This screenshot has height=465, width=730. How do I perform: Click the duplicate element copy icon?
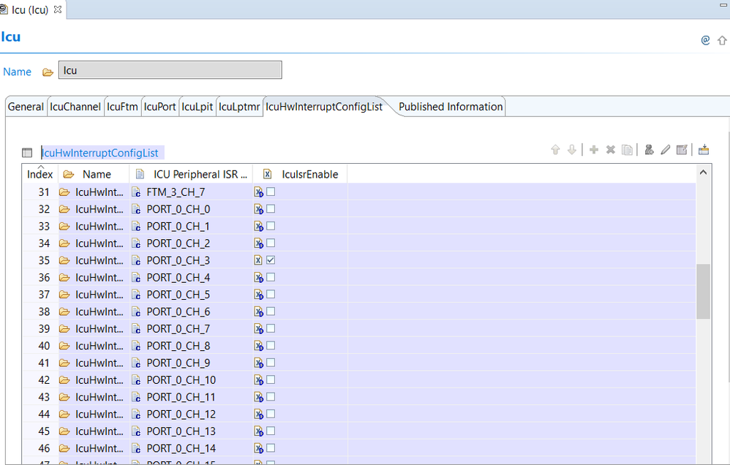tap(627, 150)
